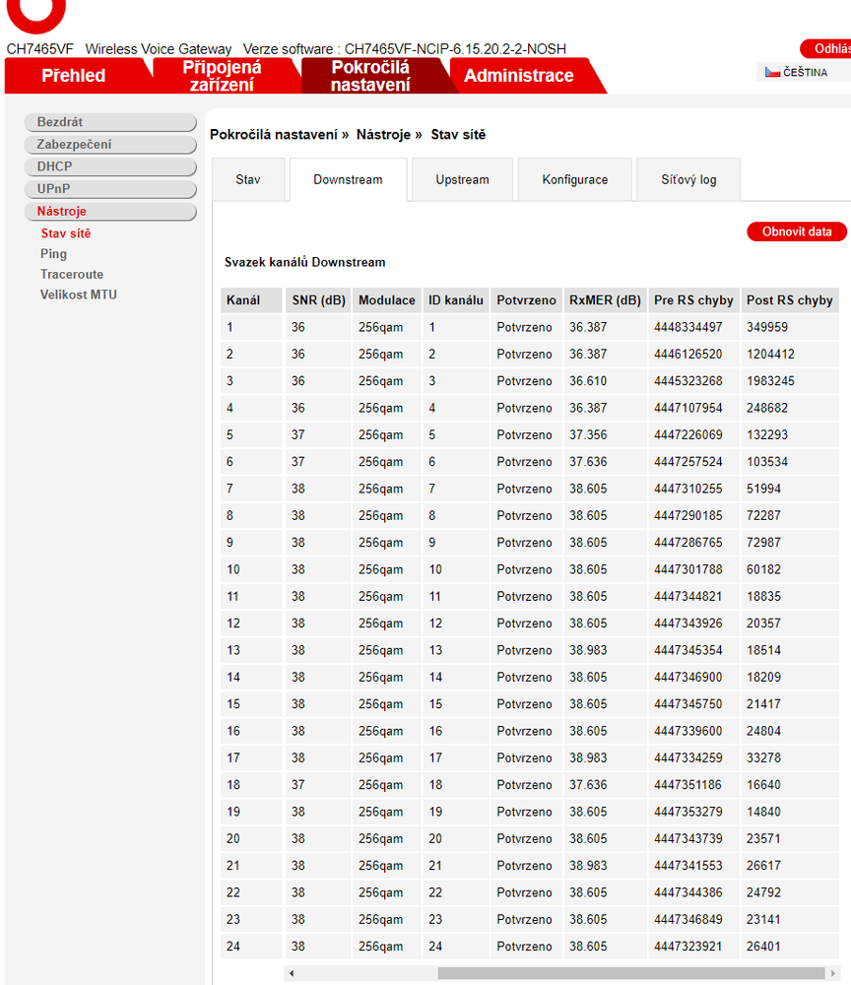Viewport: 851px width, 985px height.
Task: Expand the UPnP sidebar section
Action: 110,189
